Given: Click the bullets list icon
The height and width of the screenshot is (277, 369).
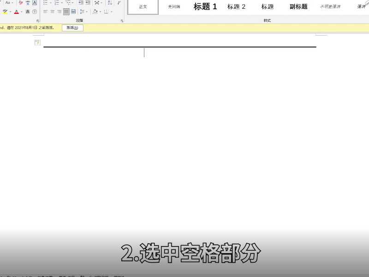Looking at the screenshot, I should [45, 3].
